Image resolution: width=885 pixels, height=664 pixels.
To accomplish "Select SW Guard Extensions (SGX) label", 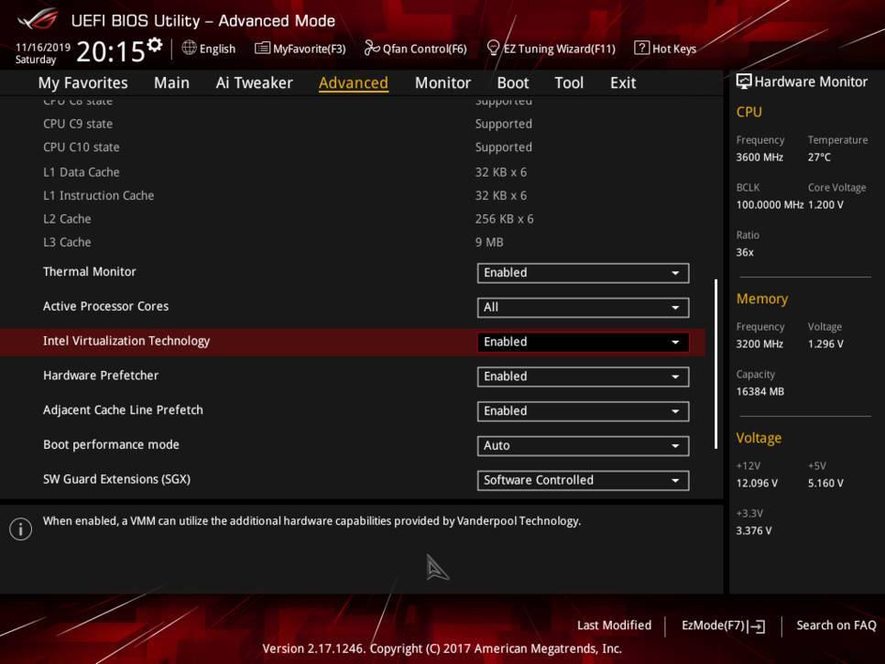I will point(117,479).
